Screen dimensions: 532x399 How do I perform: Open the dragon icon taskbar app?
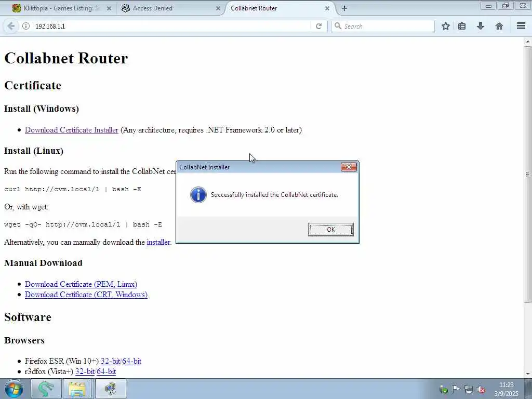pos(46,389)
